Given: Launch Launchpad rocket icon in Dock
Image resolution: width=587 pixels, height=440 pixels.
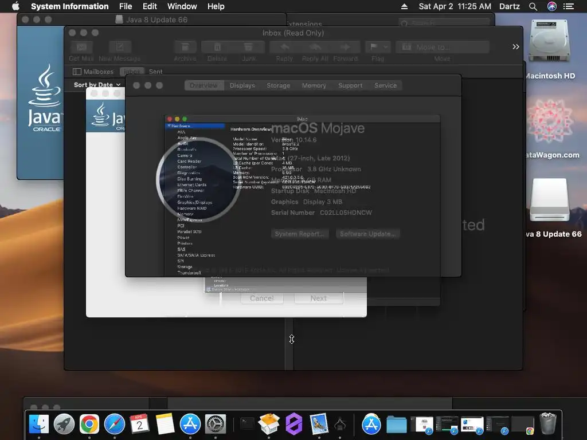Looking at the screenshot, I should coord(64,425).
